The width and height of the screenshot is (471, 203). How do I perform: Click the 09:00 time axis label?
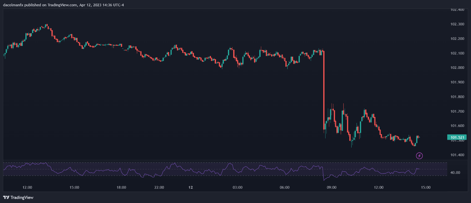click(x=331, y=188)
